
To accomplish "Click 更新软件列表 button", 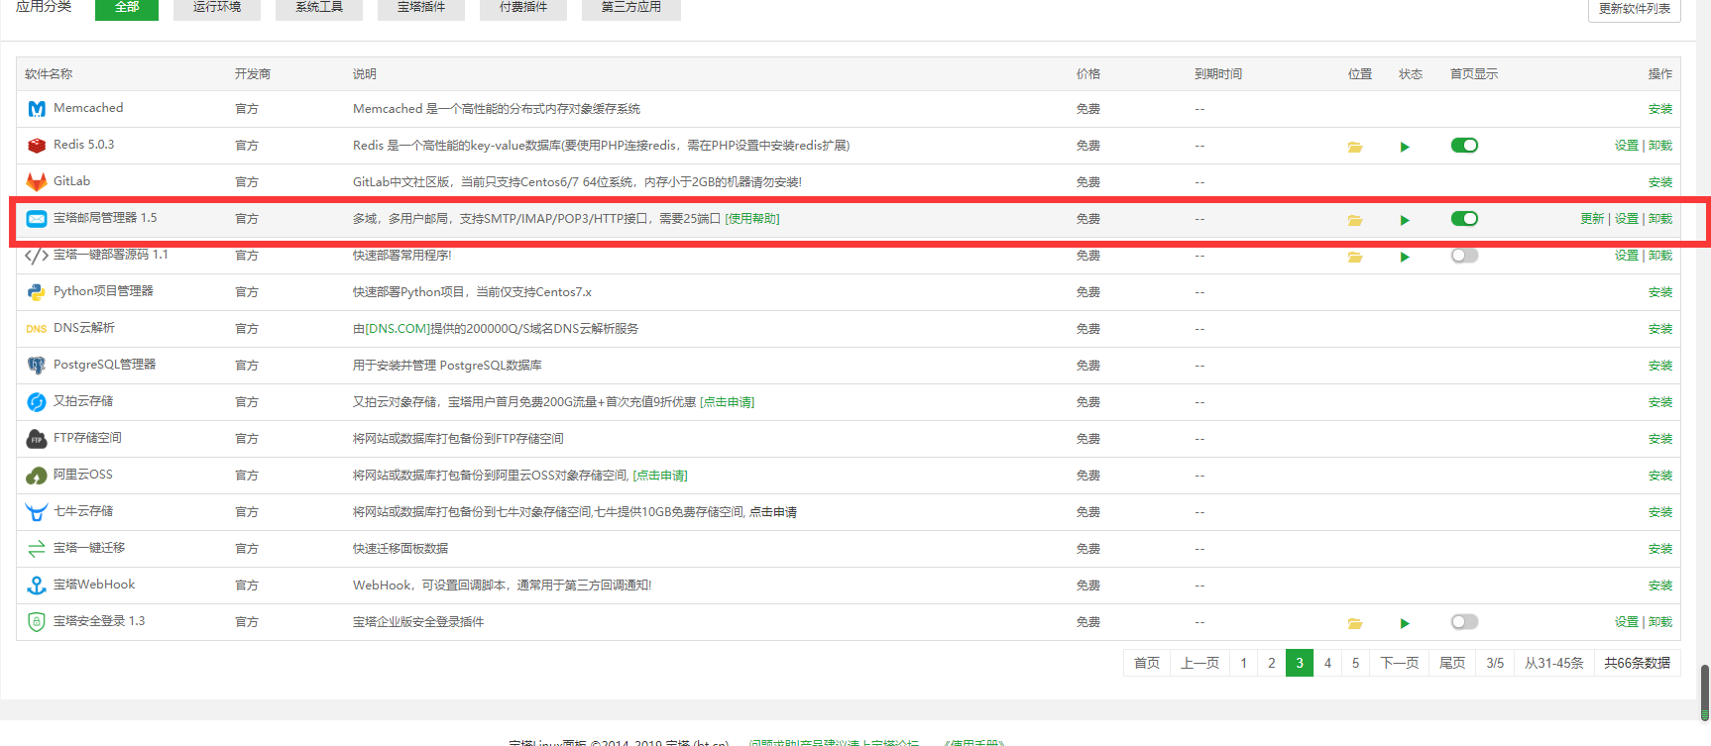I will 1634,9.
